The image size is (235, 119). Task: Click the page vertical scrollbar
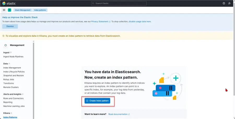click(234, 50)
